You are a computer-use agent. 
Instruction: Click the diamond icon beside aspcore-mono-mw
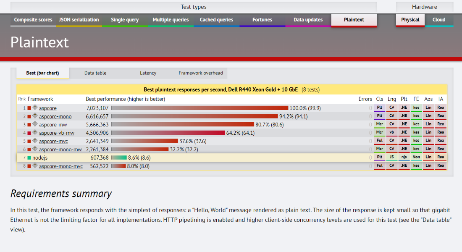point(35,149)
